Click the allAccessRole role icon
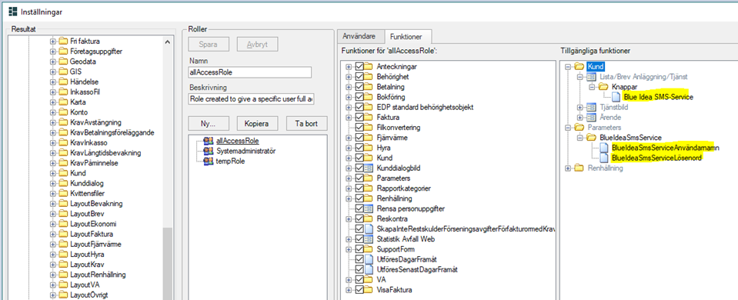Viewport: 738px width, 300px height. pyautogui.click(x=208, y=141)
